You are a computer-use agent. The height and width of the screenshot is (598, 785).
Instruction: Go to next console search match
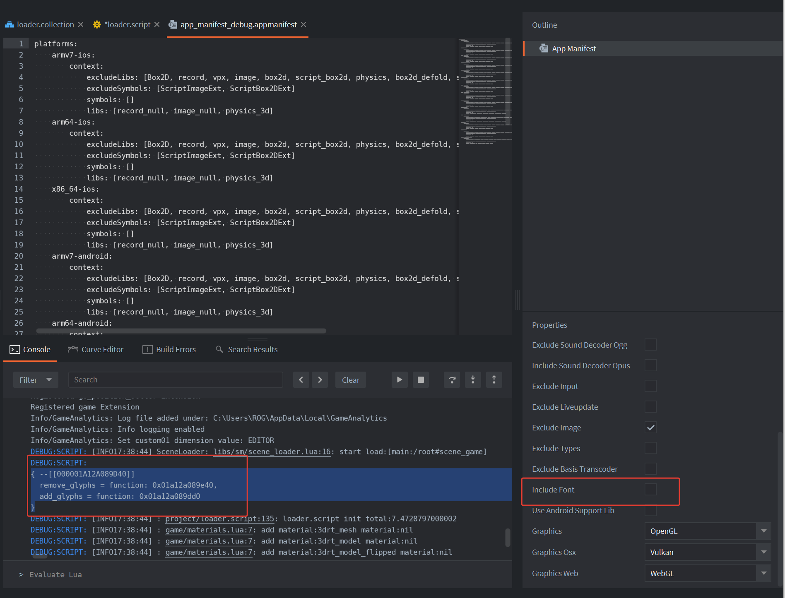pyautogui.click(x=320, y=379)
